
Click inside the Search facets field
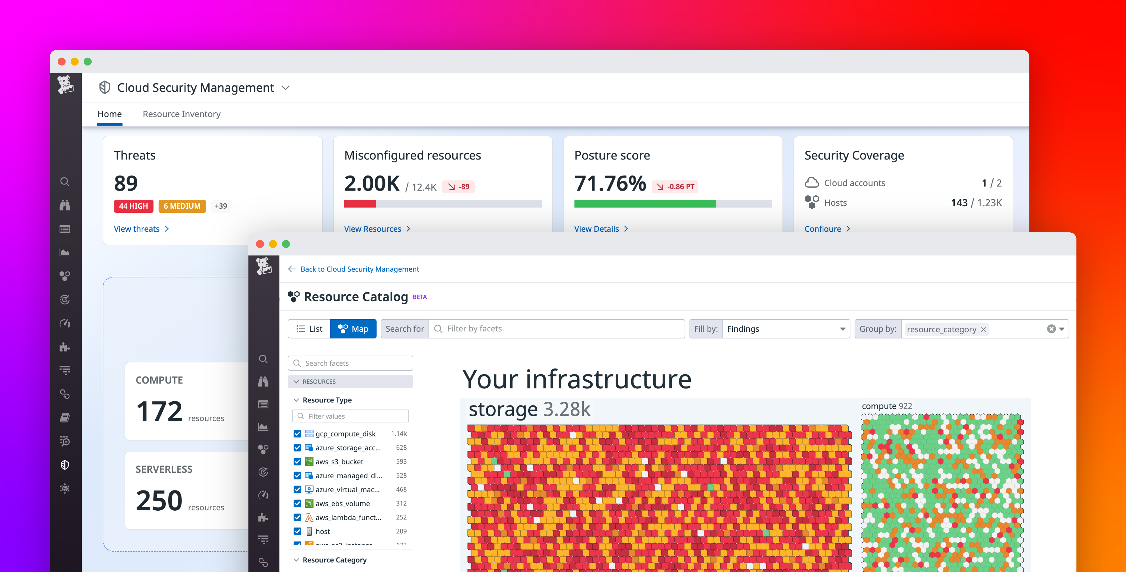point(350,363)
